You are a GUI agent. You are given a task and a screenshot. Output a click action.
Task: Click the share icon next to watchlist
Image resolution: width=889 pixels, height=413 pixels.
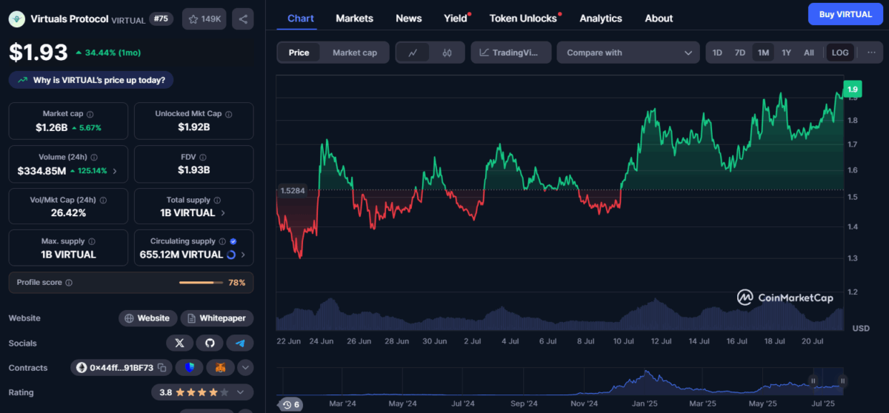[242, 19]
